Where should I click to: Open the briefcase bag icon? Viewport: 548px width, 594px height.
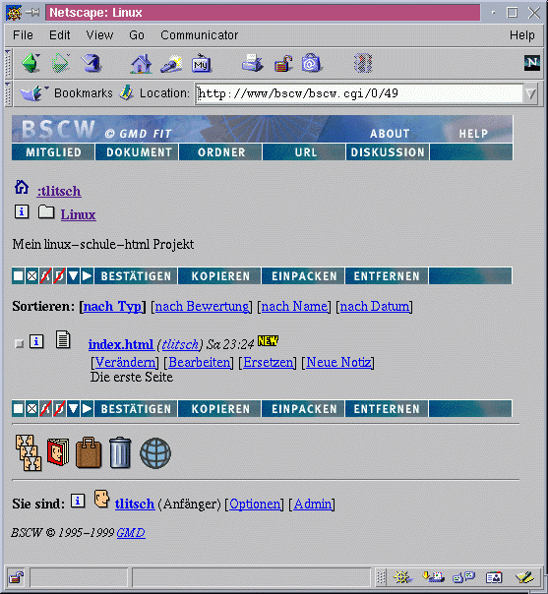click(89, 452)
